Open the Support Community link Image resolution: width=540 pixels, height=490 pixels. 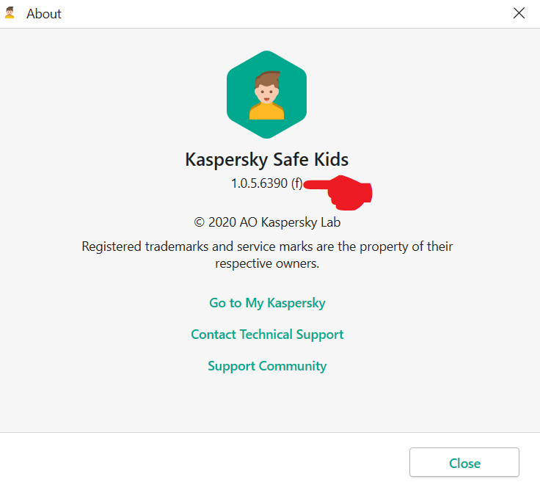coord(267,366)
